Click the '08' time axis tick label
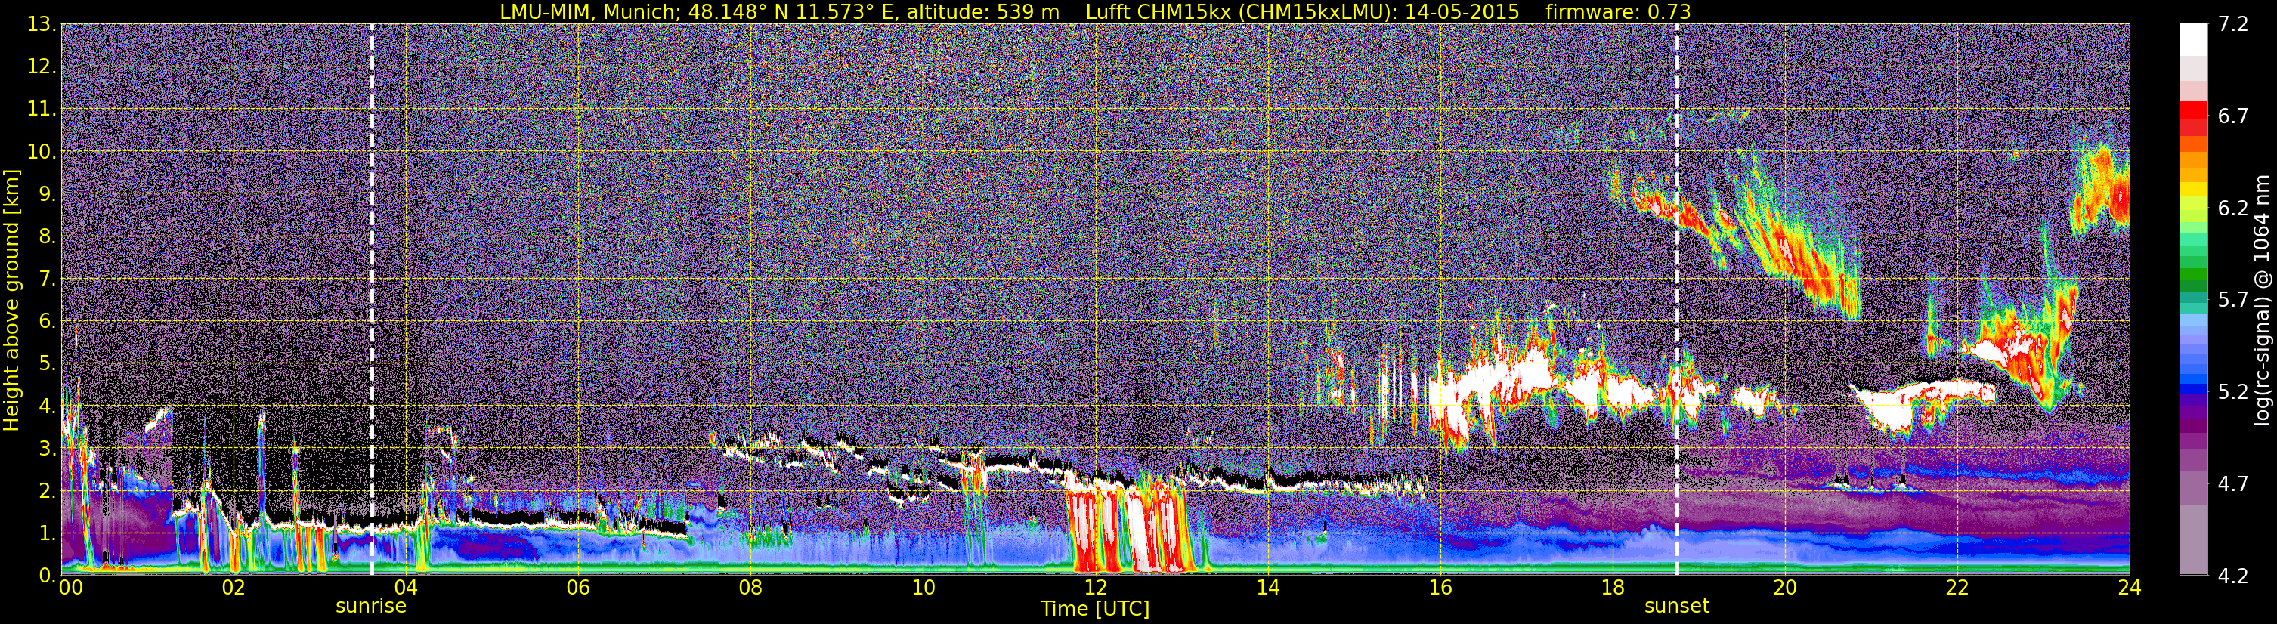 750,588
